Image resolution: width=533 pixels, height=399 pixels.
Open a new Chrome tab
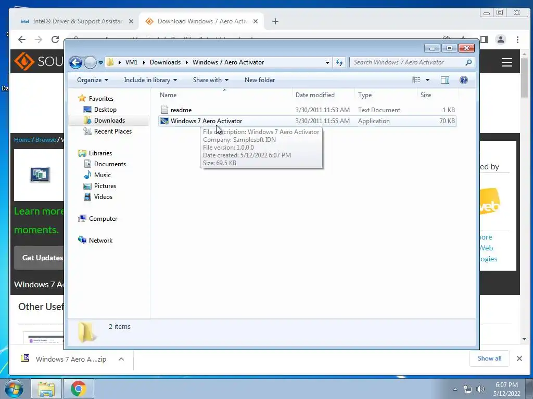(275, 21)
